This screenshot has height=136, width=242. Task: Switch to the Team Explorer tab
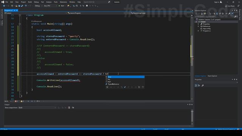click(x=212, y=76)
